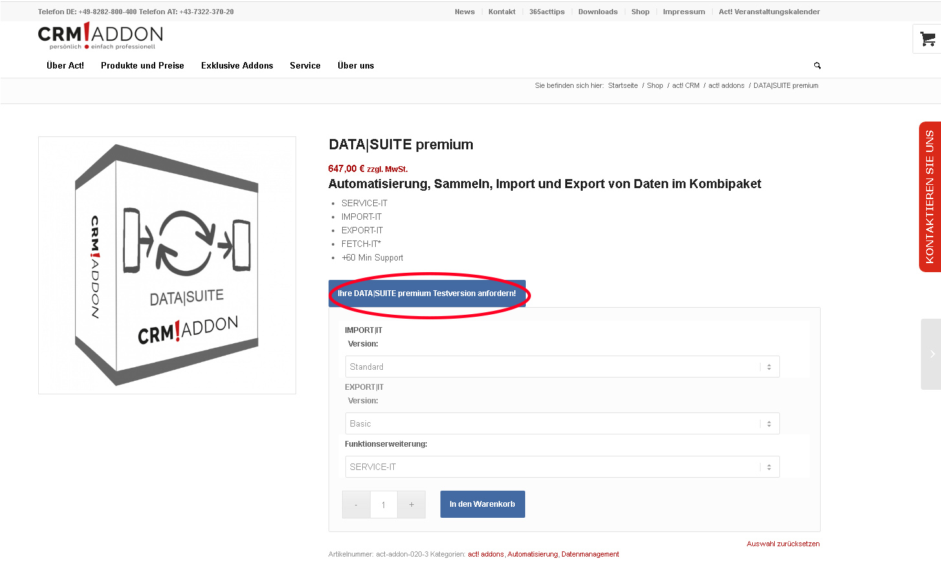Click News in top bar
This screenshot has width=941, height=565.
pos(464,12)
